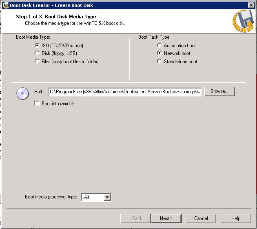Click the 'Boot Media Type:' label

click(x=33, y=37)
